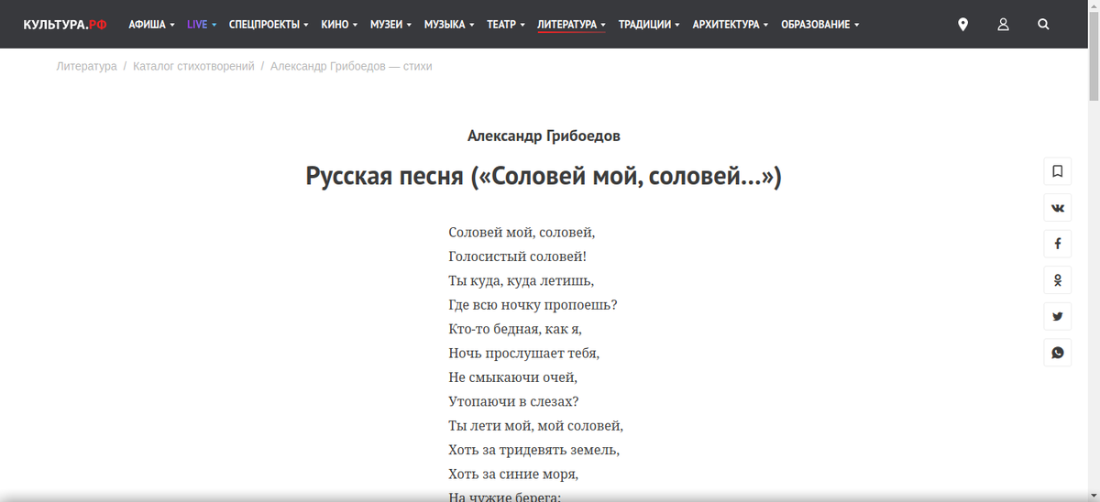
Task: Click the line "Утопаючи в слезах?"
Action: pyautogui.click(x=513, y=401)
